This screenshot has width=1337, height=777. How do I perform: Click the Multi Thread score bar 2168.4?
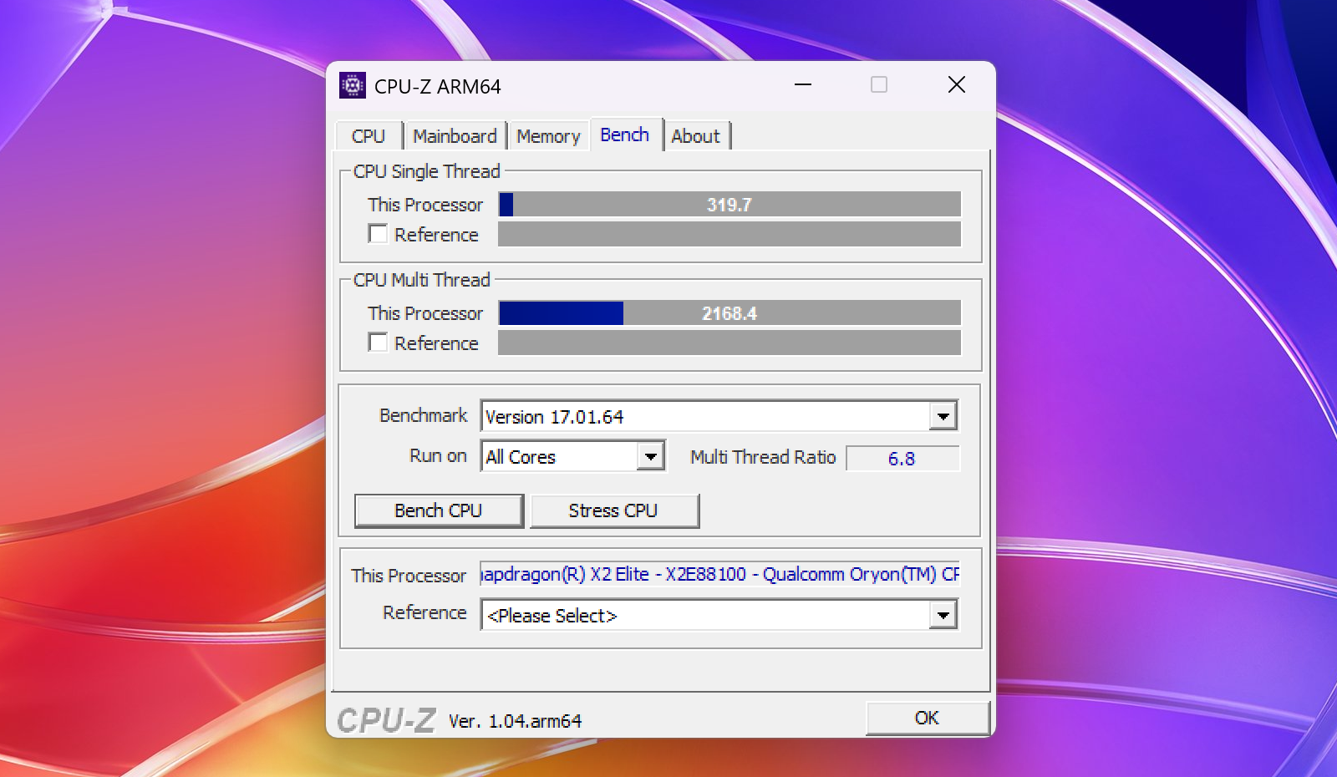click(x=730, y=313)
